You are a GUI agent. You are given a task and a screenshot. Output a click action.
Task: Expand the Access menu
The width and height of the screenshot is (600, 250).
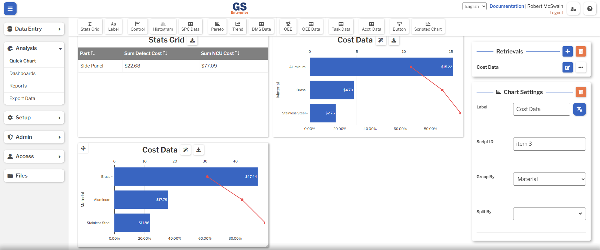click(x=34, y=157)
